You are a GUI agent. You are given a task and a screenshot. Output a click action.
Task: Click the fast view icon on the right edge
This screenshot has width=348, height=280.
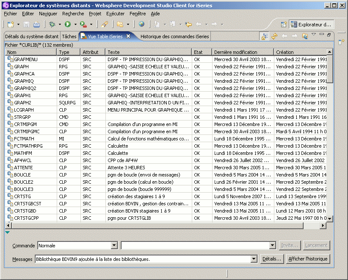pos(341,42)
